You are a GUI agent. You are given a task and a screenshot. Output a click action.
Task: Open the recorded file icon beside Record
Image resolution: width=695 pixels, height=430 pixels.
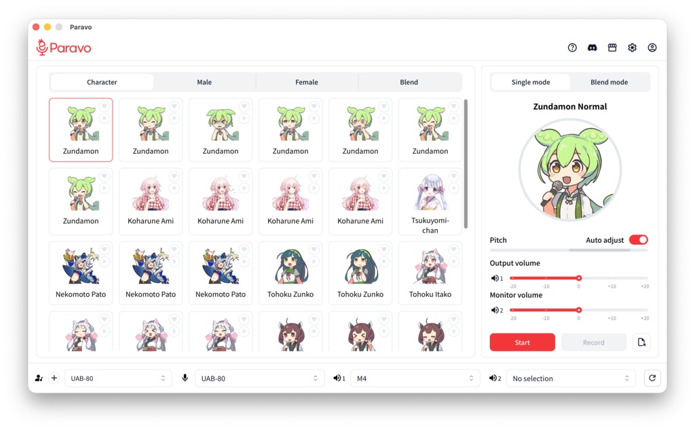(641, 343)
